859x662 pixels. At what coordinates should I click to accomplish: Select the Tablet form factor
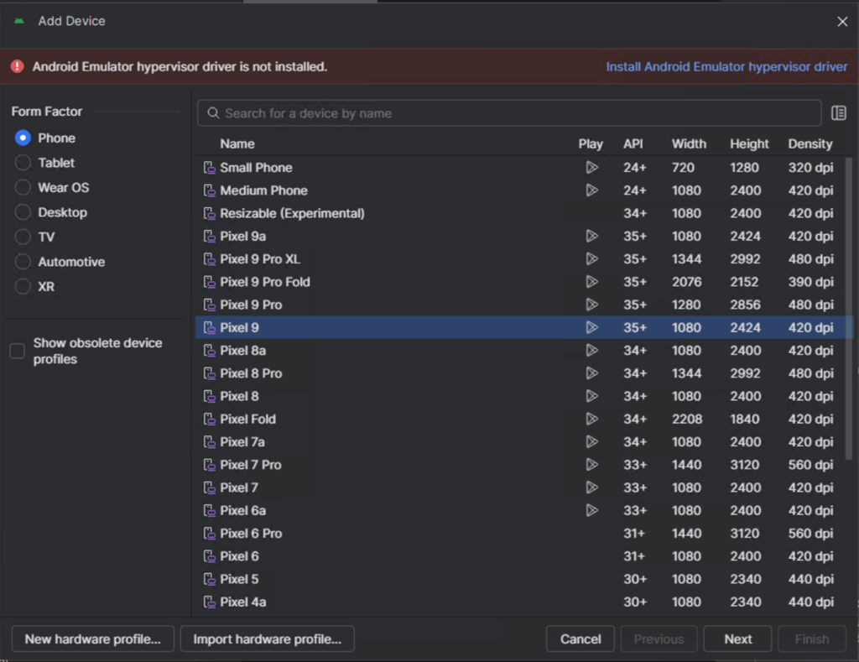coord(23,163)
